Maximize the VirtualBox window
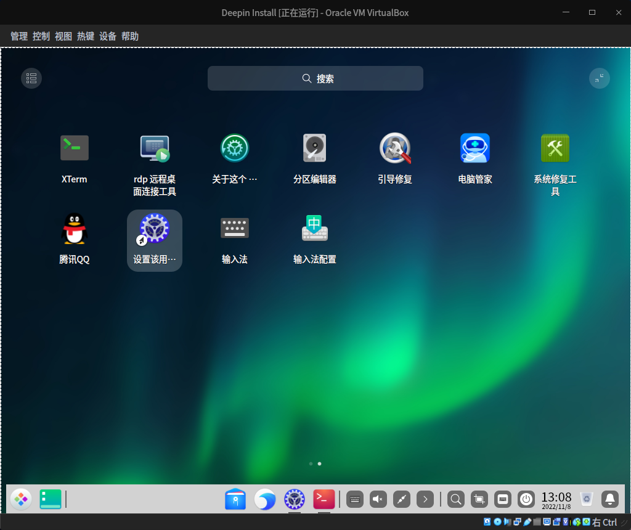631x530 pixels. (x=592, y=12)
